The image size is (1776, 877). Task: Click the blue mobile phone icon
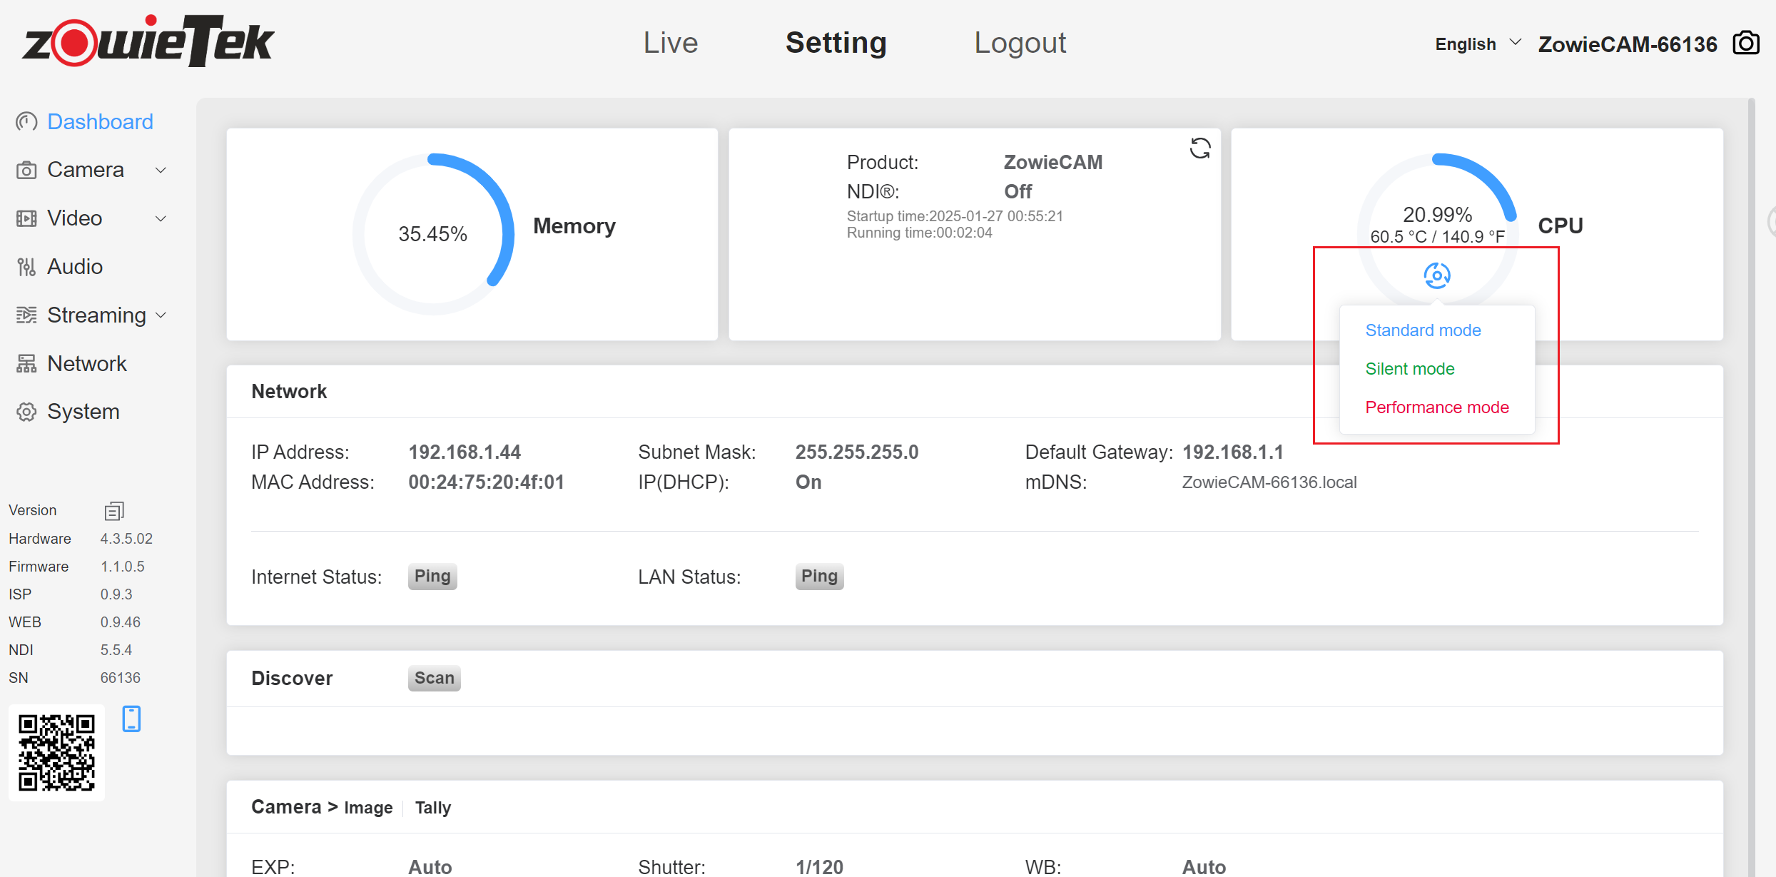tap(131, 719)
